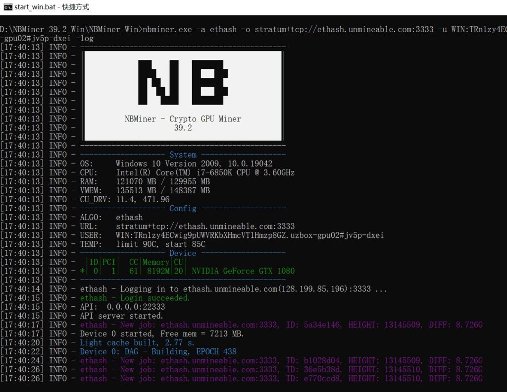Click the Intel Core i7-6850K CPU line

pos(205,172)
